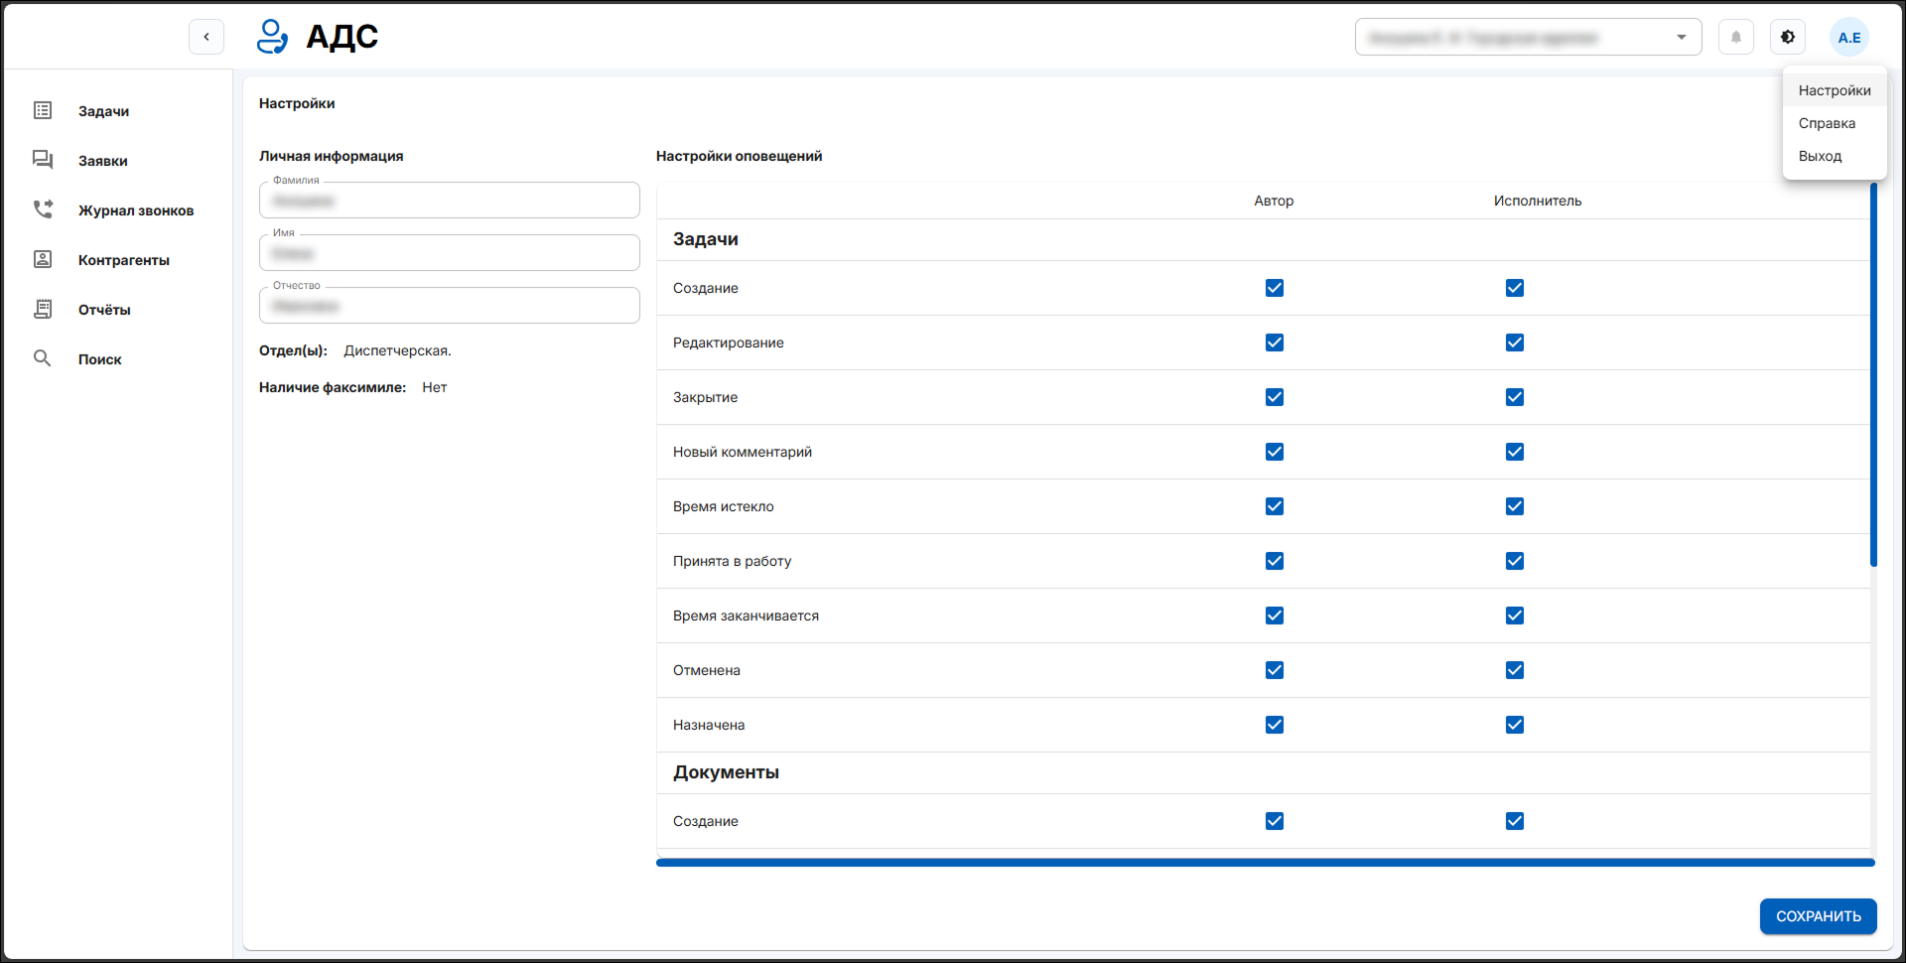This screenshot has width=1906, height=963.
Task: Disable Автор notification for Отменена
Action: pos(1275,670)
